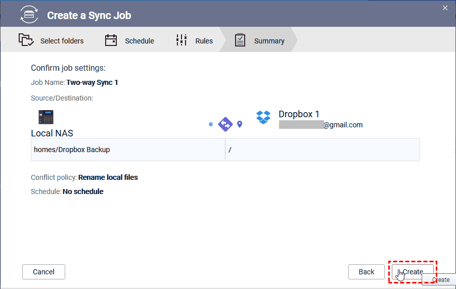Viewport: 456px width, 289px height.
Task: Go back with the Back button
Action: [367, 272]
